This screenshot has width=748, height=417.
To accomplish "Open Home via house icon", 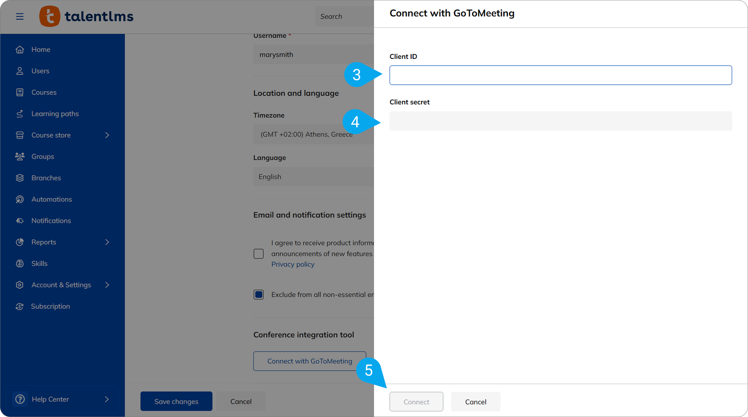I will (x=20, y=49).
